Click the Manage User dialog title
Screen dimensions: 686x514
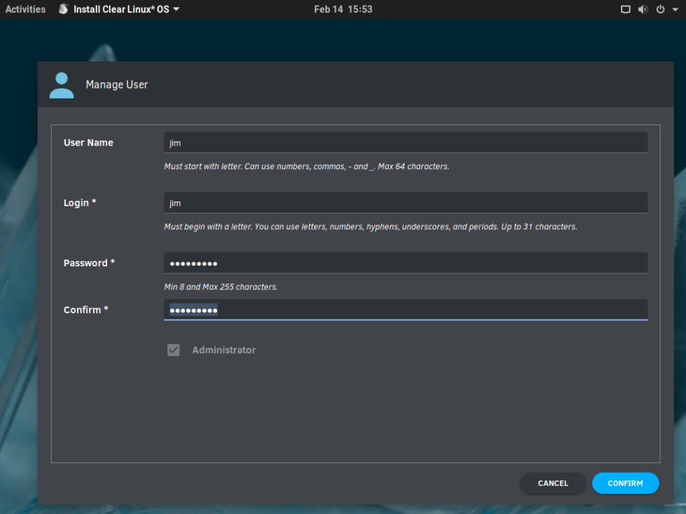(117, 85)
